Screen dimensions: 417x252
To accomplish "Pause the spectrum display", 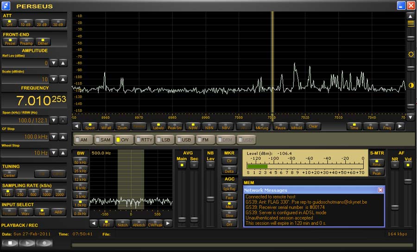I will pyautogui.click(x=280, y=126).
